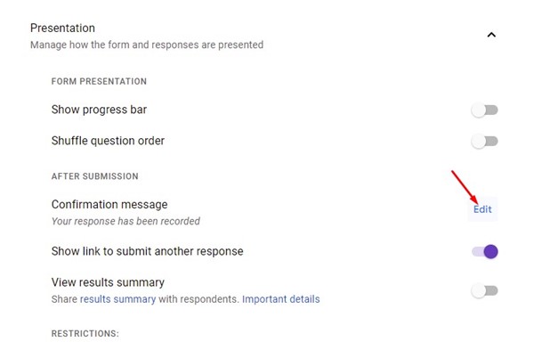Enable the Show progress bar toggle
The image size is (534, 350).
pyautogui.click(x=485, y=110)
